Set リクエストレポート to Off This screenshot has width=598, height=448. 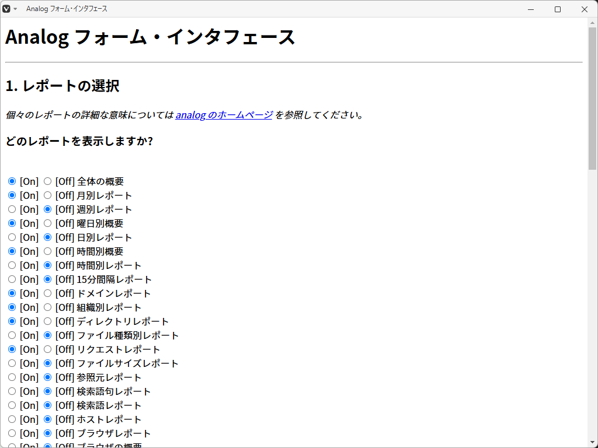click(x=47, y=349)
